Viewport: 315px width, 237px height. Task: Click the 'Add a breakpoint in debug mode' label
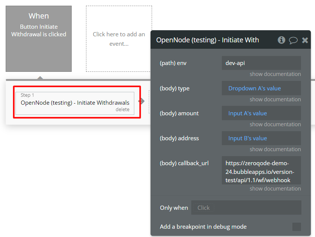pos(203,227)
